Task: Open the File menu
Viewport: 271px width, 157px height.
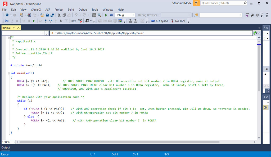Action: pyautogui.click(x=4, y=10)
